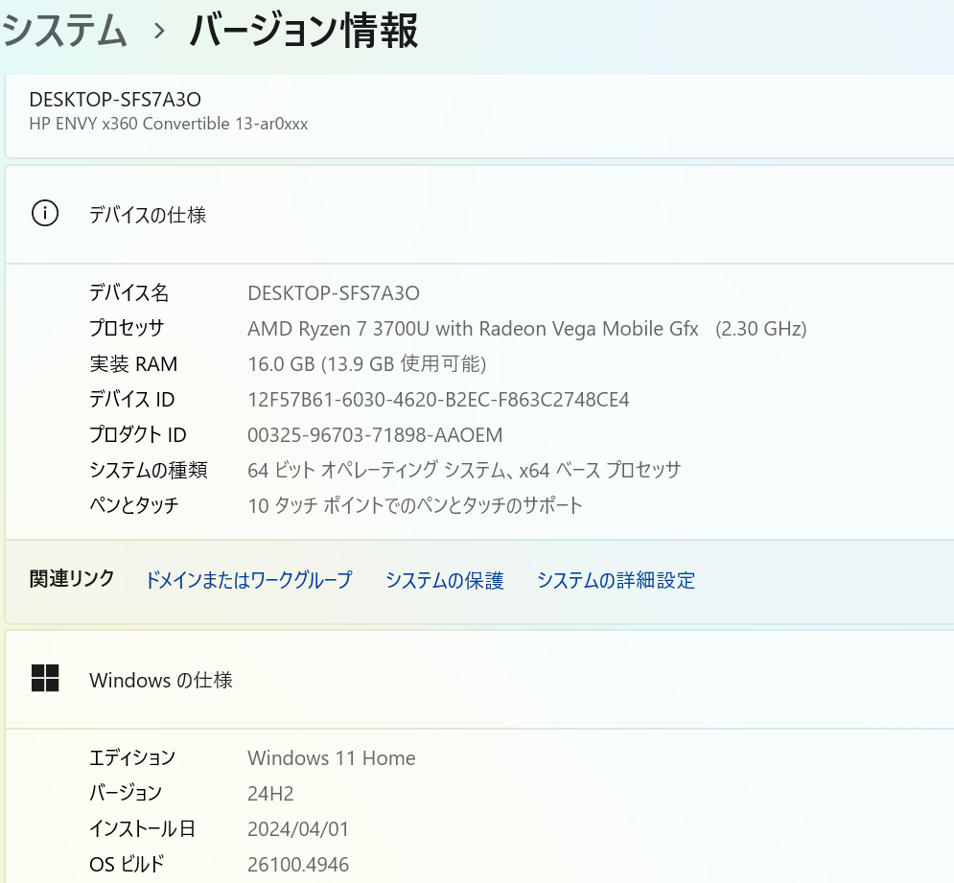Collapse the Windows の仕様 section header
The image size is (954, 883).
tap(479, 680)
